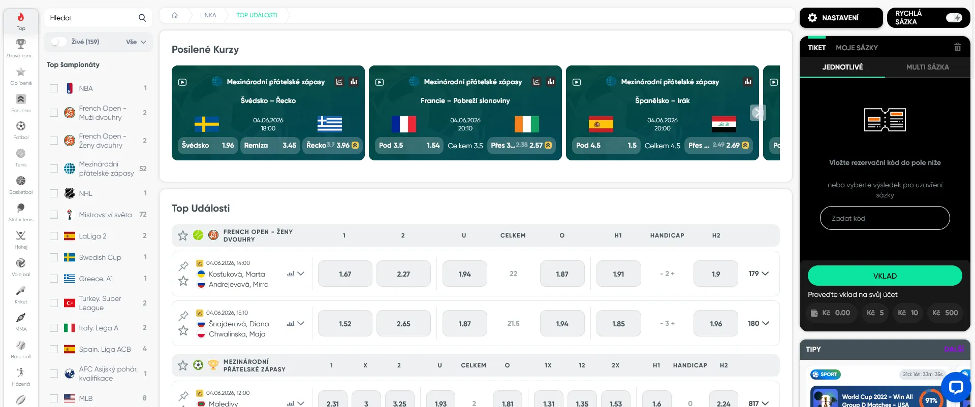The width and height of the screenshot is (975, 407).
Task: Toggle the Živé (159) switch
Action: coord(58,42)
